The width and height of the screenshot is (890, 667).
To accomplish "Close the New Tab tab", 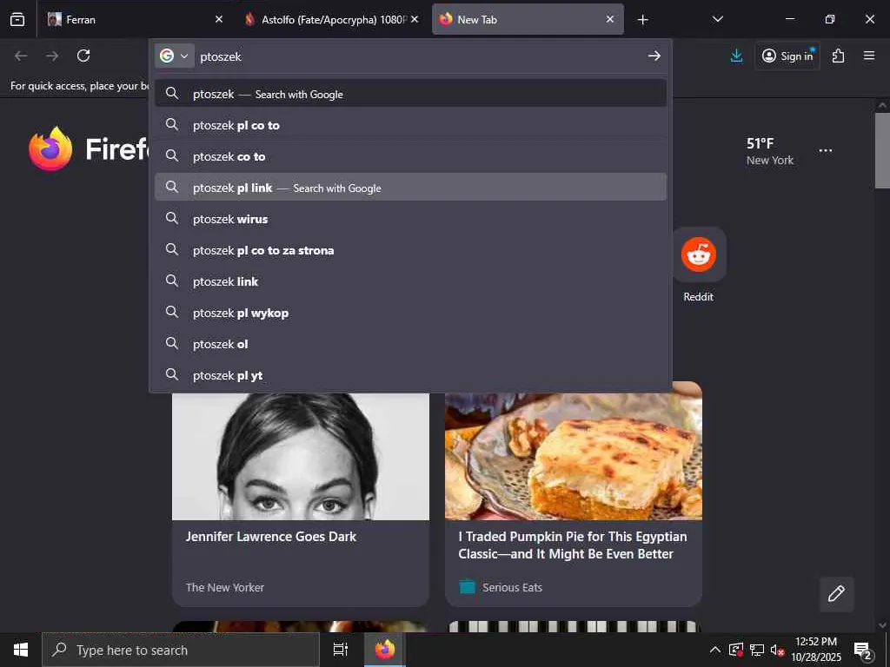I will [x=610, y=19].
